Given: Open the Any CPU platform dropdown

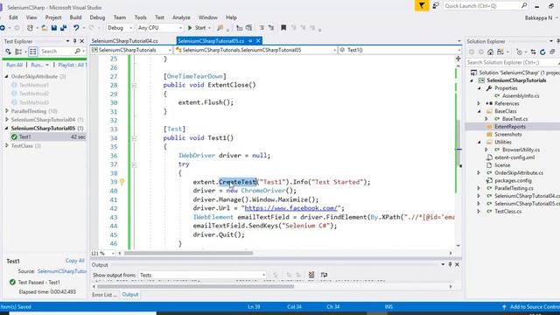Looking at the screenshot, I should click(x=159, y=28).
